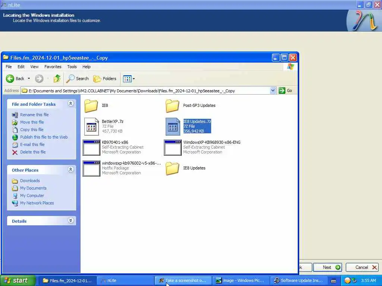Click Cancel in the nLite wizard
Screen dimensions: 382x286
pos(362,267)
